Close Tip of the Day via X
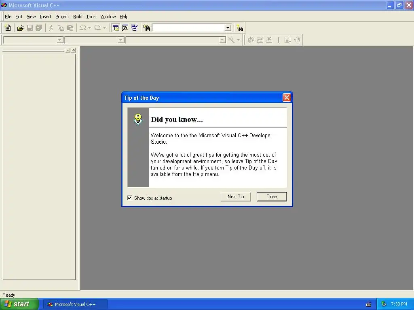 coord(287,98)
